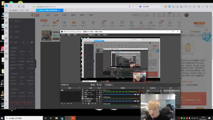This screenshot has width=213, height=120.
Task: Click the browser search input field
Action: 151,6
